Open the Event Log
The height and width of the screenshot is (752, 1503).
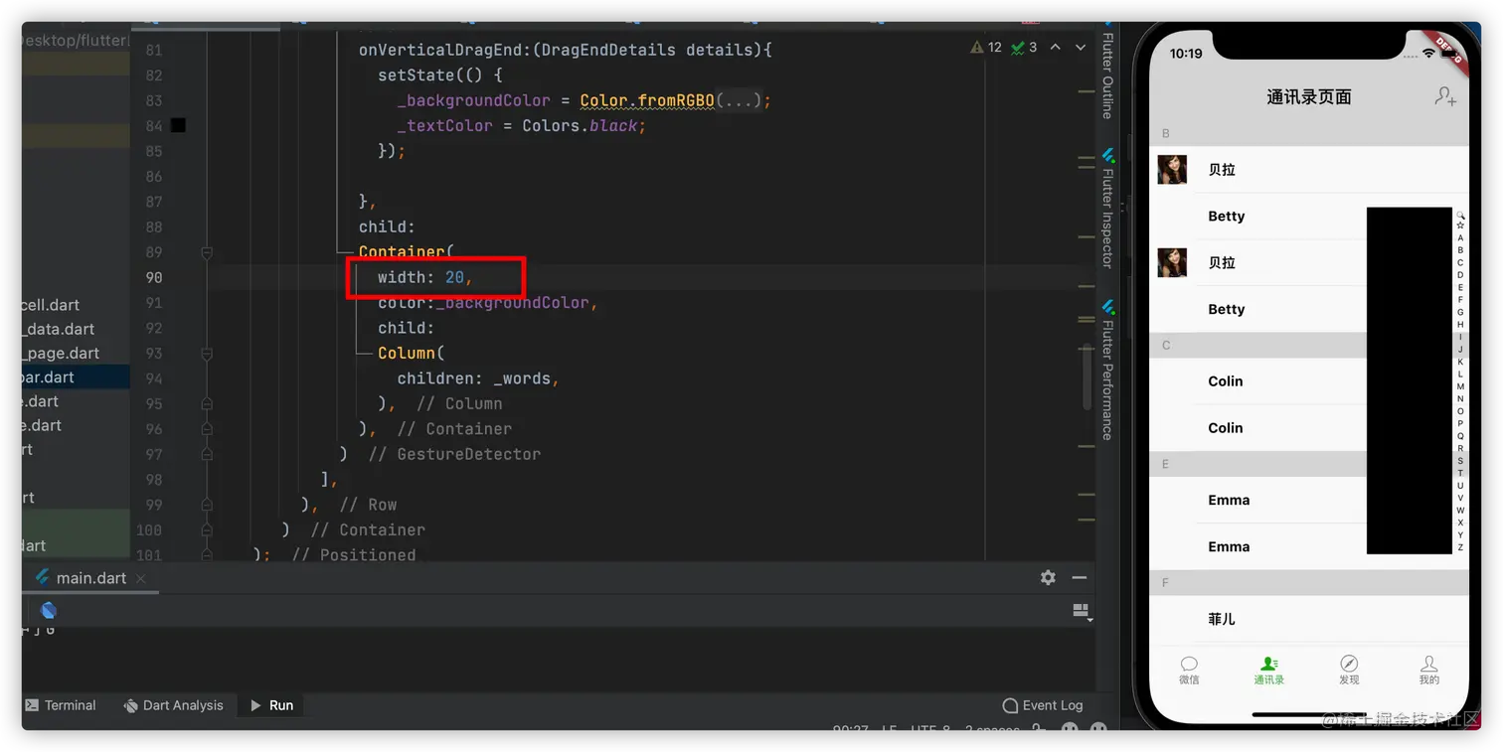pyautogui.click(x=1043, y=705)
